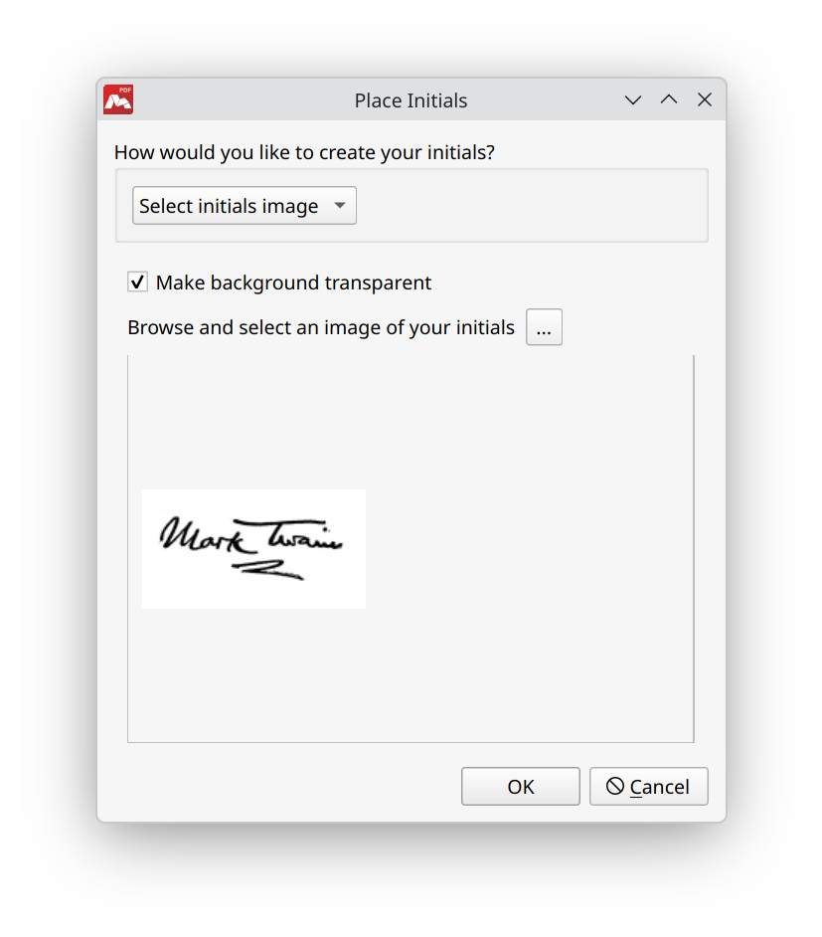Browse for an initials image file

coord(544,327)
